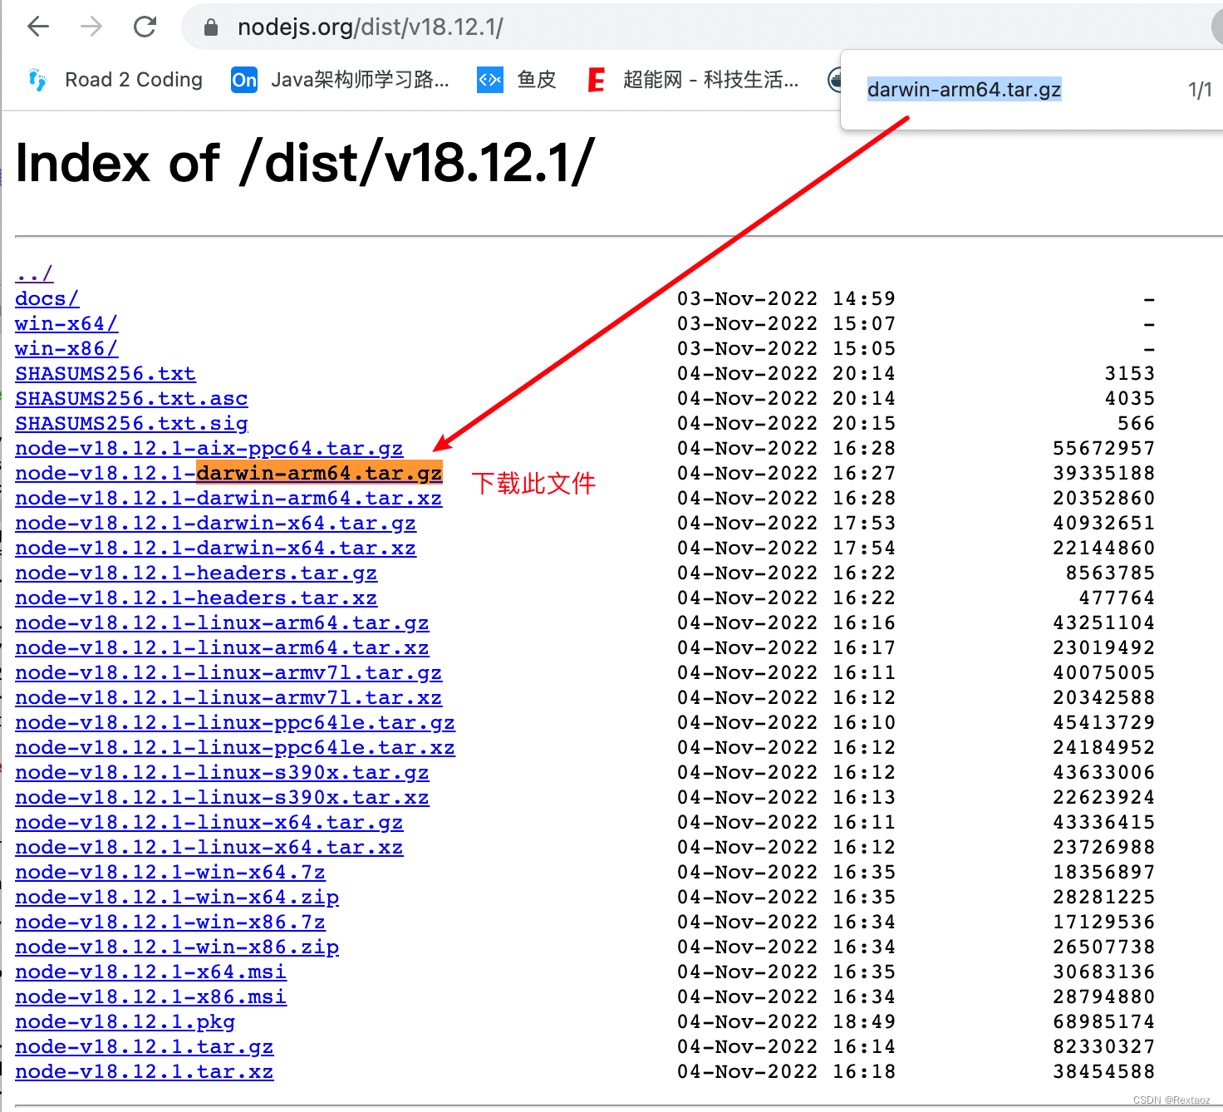Click the 1/1 match counter
The image size is (1223, 1112).
[1200, 90]
